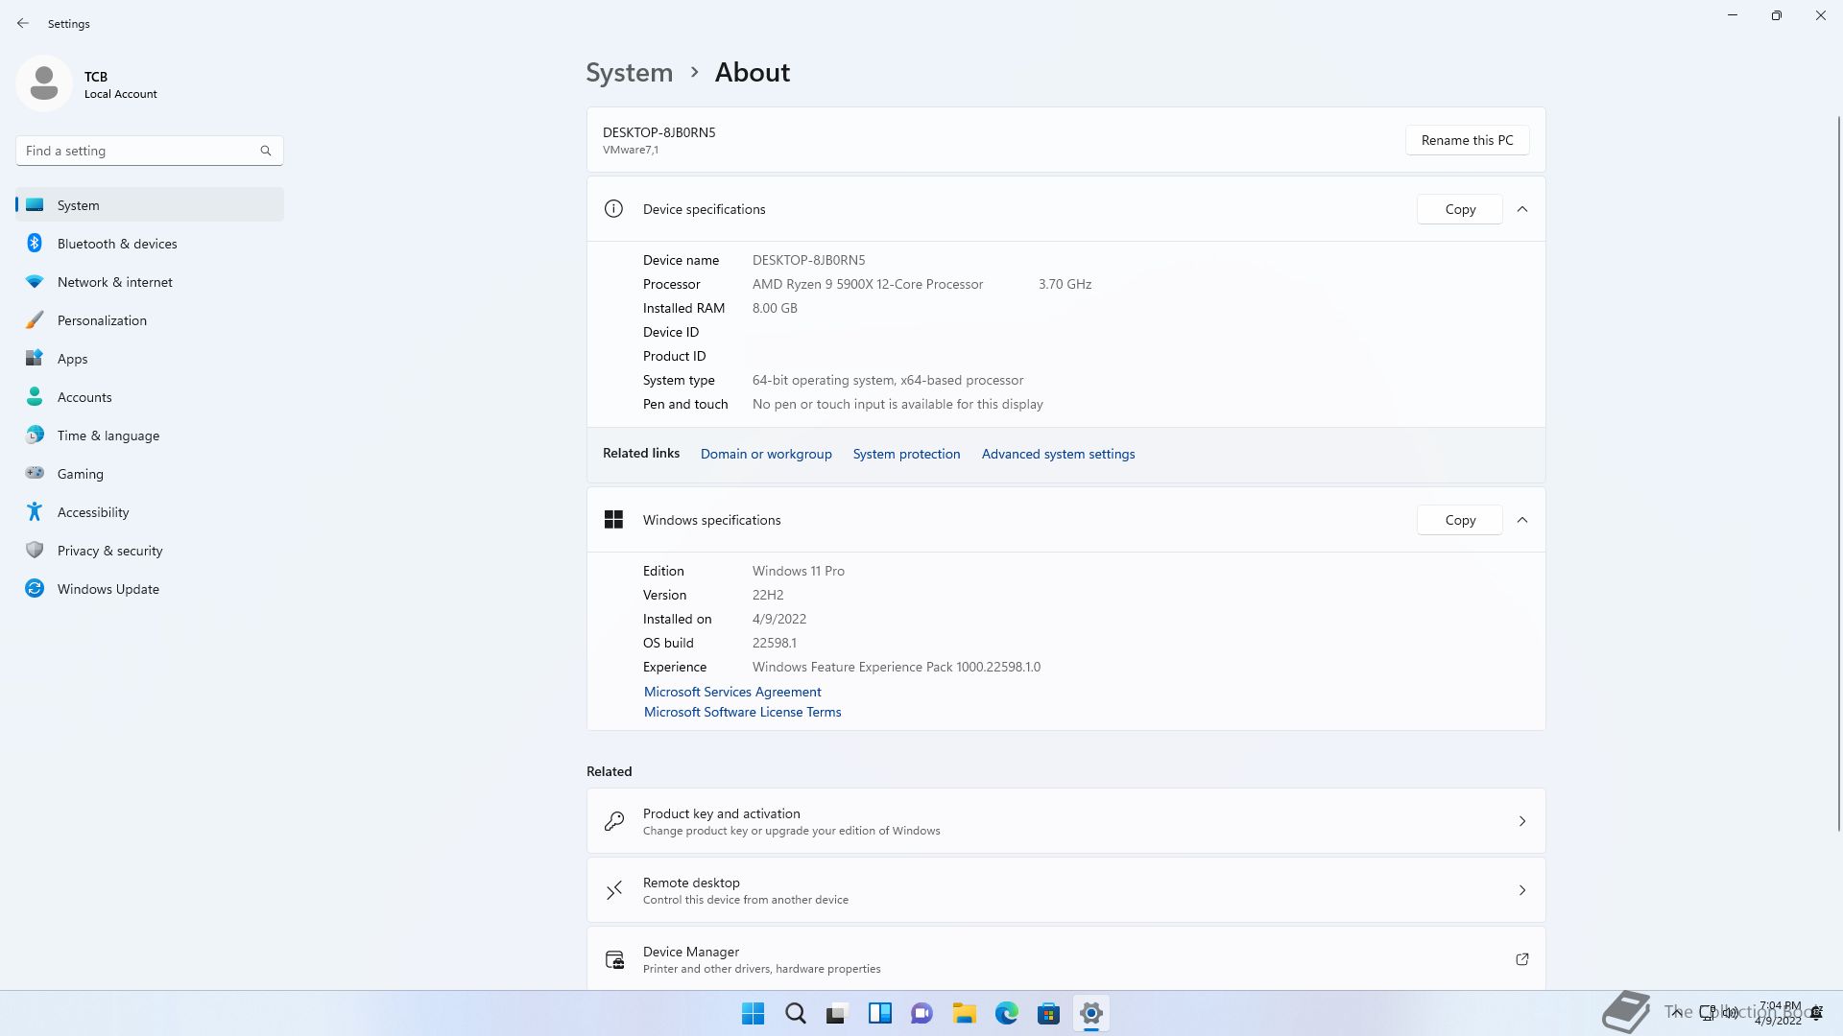Go back using the Settings back arrow

pos(23,23)
